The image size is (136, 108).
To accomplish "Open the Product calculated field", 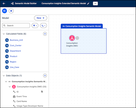I will (x=14, y=56).
